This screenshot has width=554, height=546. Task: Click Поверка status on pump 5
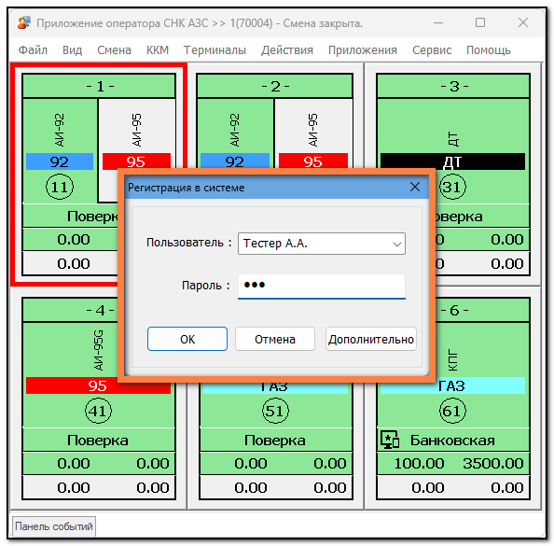[275, 441]
